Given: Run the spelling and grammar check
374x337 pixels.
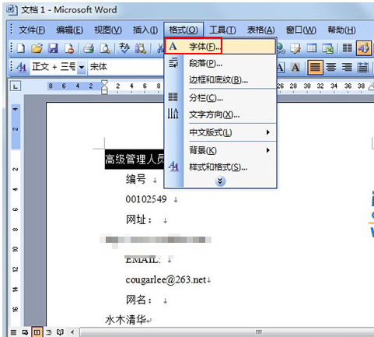Looking at the screenshot, I should (x=124, y=48).
